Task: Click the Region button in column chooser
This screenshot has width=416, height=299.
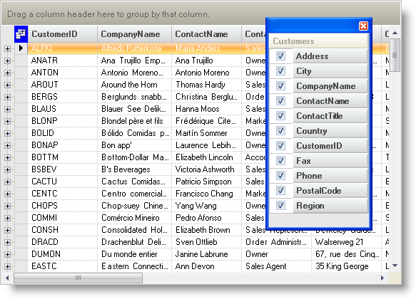Action: tap(330, 206)
